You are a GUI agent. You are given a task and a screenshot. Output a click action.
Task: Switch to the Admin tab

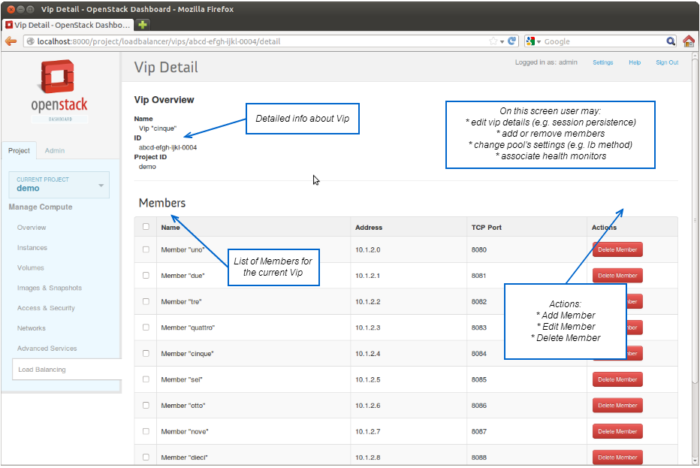click(x=55, y=151)
